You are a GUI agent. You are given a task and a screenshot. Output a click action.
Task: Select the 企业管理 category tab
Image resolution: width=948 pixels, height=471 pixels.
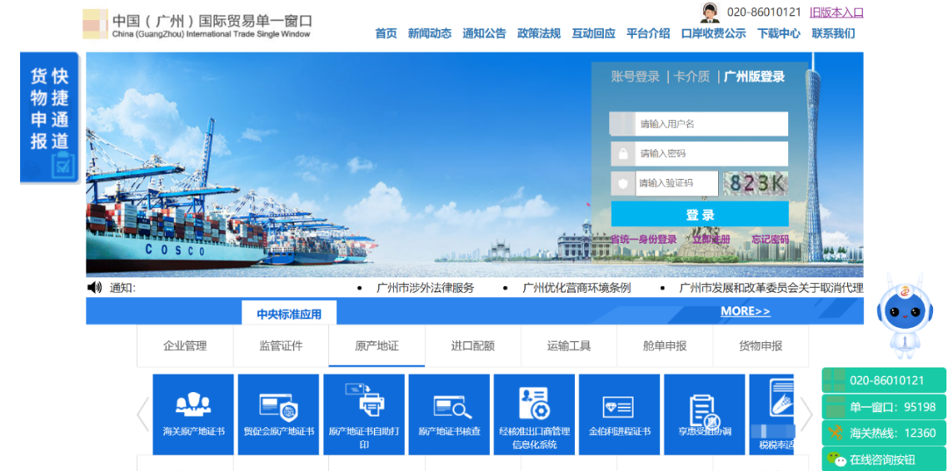[185, 346]
